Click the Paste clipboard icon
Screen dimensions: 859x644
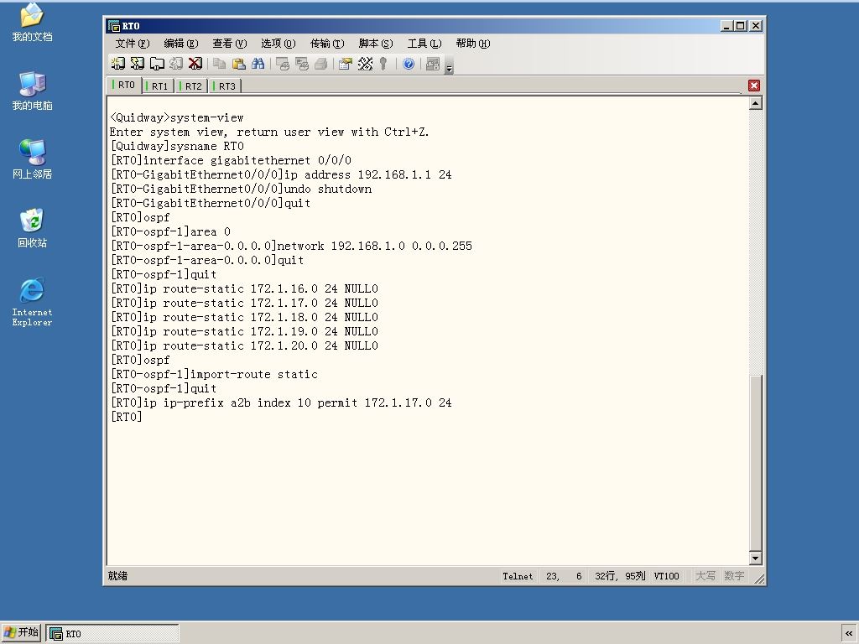(239, 64)
